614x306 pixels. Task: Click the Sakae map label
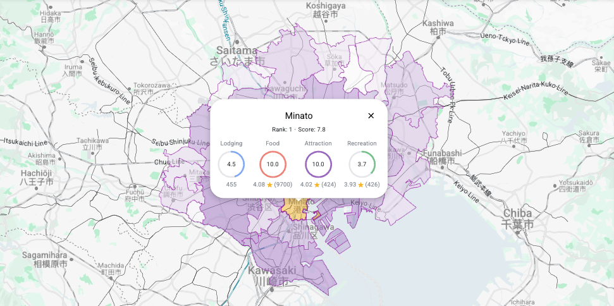601,66
